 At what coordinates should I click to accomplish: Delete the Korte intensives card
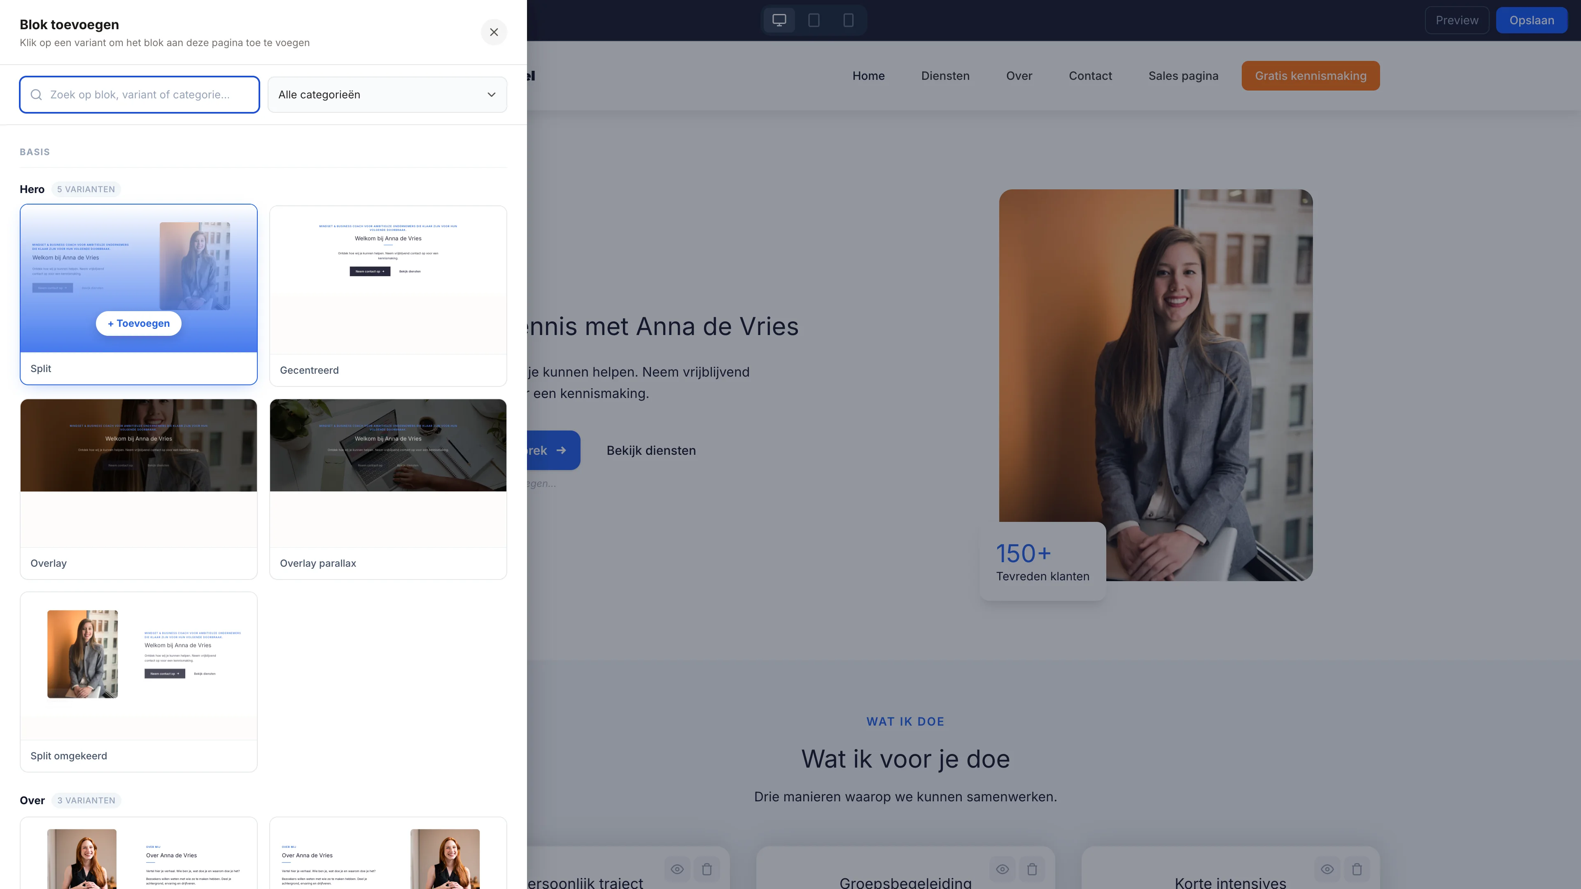(x=1356, y=869)
